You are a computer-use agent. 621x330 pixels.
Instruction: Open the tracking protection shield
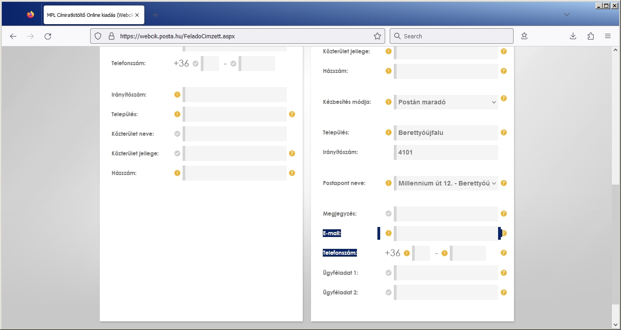pos(97,36)
